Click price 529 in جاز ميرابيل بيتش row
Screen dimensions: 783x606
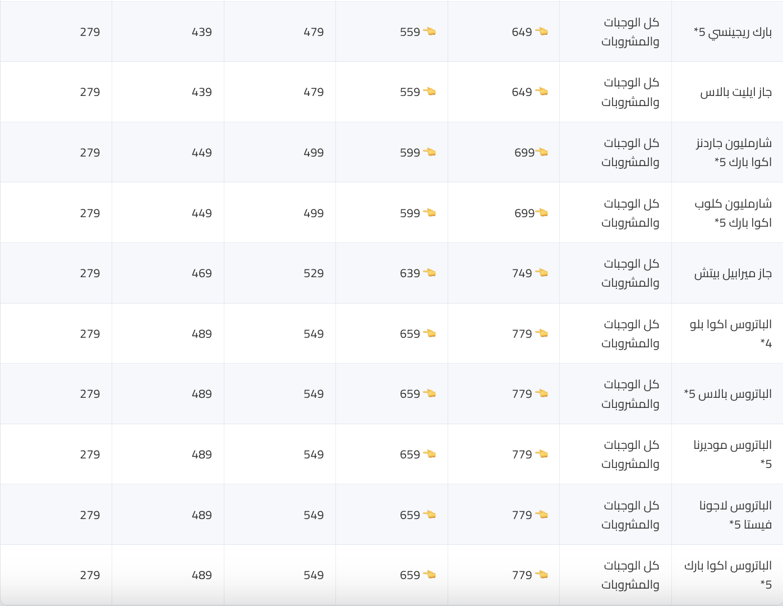[x=314, y=273]
